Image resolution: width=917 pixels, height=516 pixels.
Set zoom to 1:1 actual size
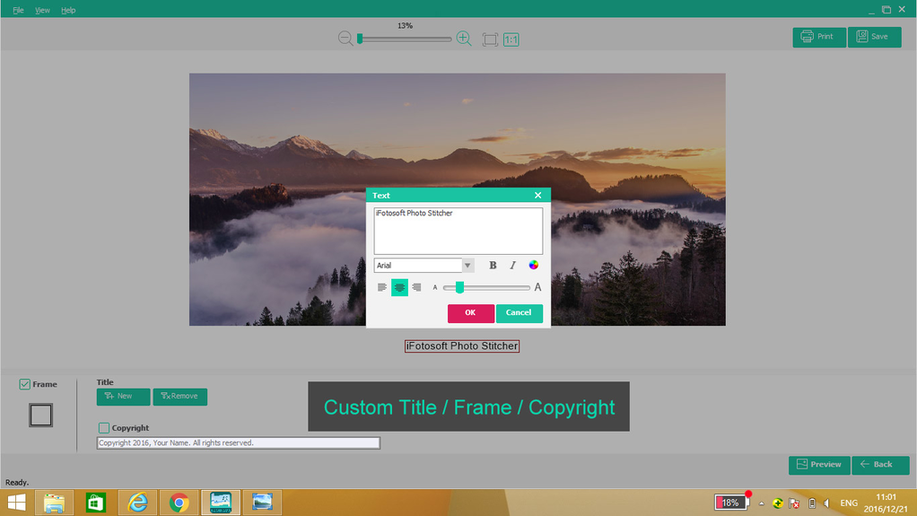click(511, 39)
